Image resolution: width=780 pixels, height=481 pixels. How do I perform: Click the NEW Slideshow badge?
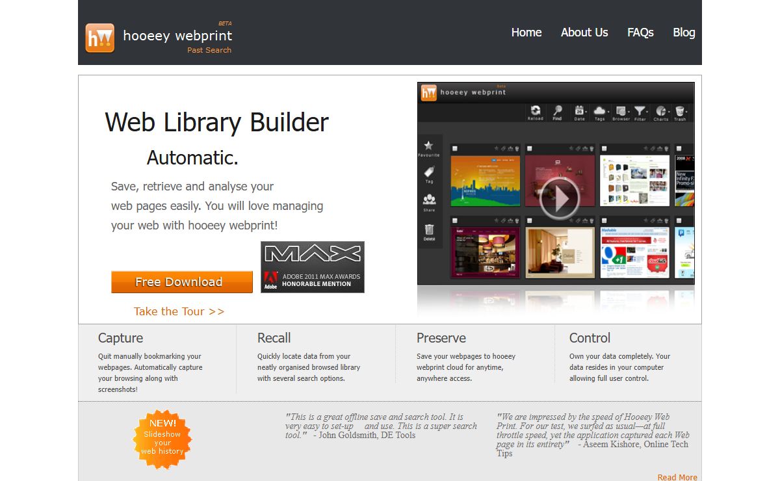click(x=162, y=439)
